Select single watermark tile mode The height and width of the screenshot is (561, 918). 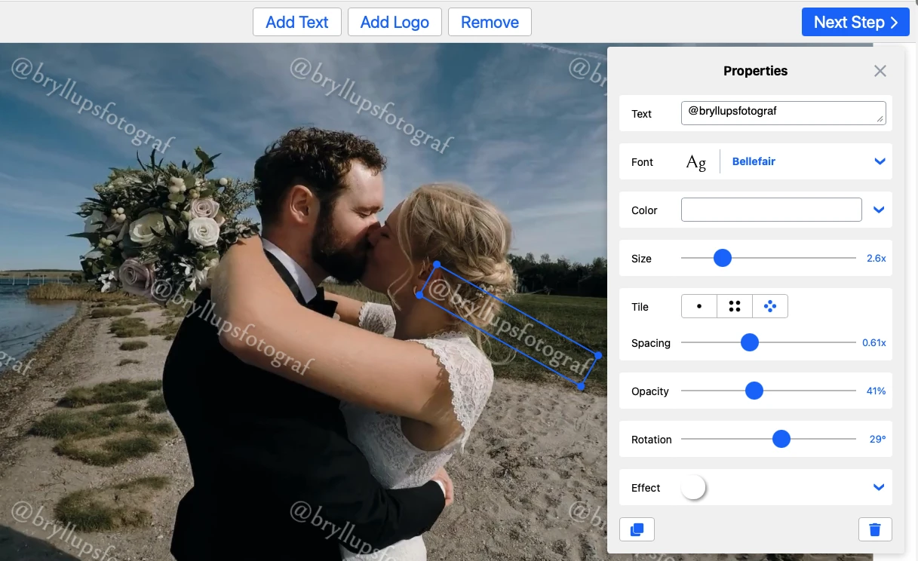pyautogui.click(x=699, y=306)
